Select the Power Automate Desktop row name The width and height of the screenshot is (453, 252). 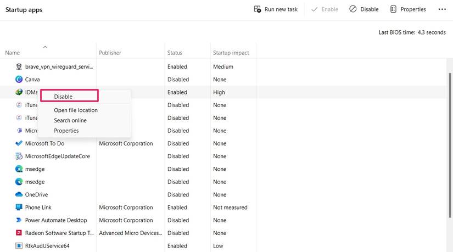56,220
